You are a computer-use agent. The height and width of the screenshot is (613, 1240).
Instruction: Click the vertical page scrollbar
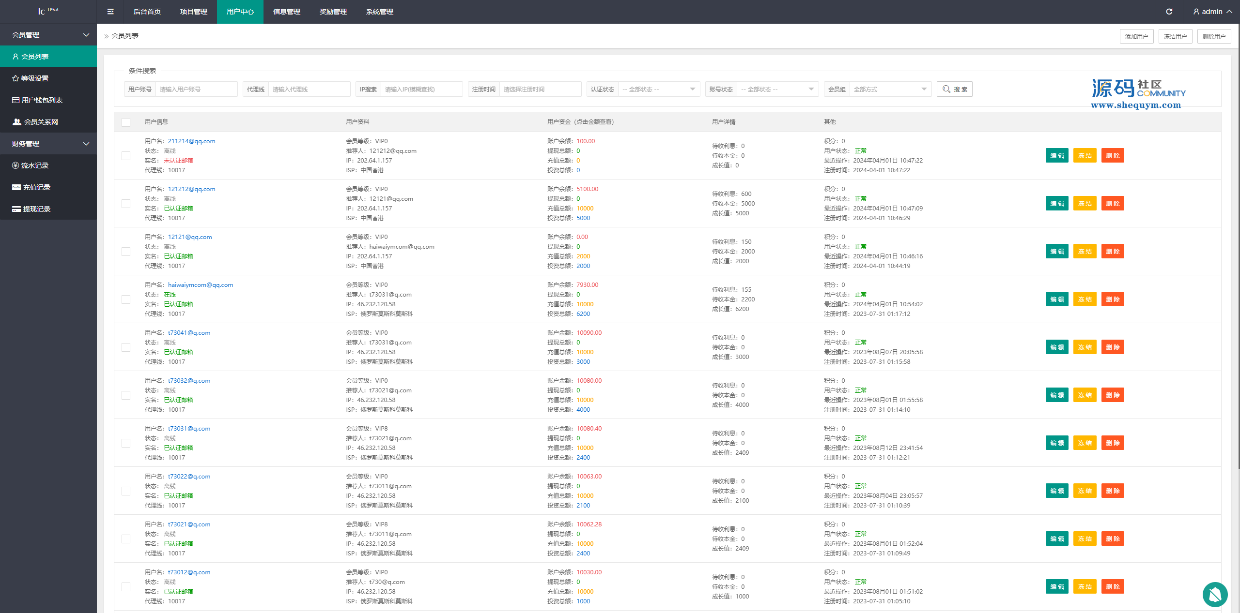(x=1238, y=247)
